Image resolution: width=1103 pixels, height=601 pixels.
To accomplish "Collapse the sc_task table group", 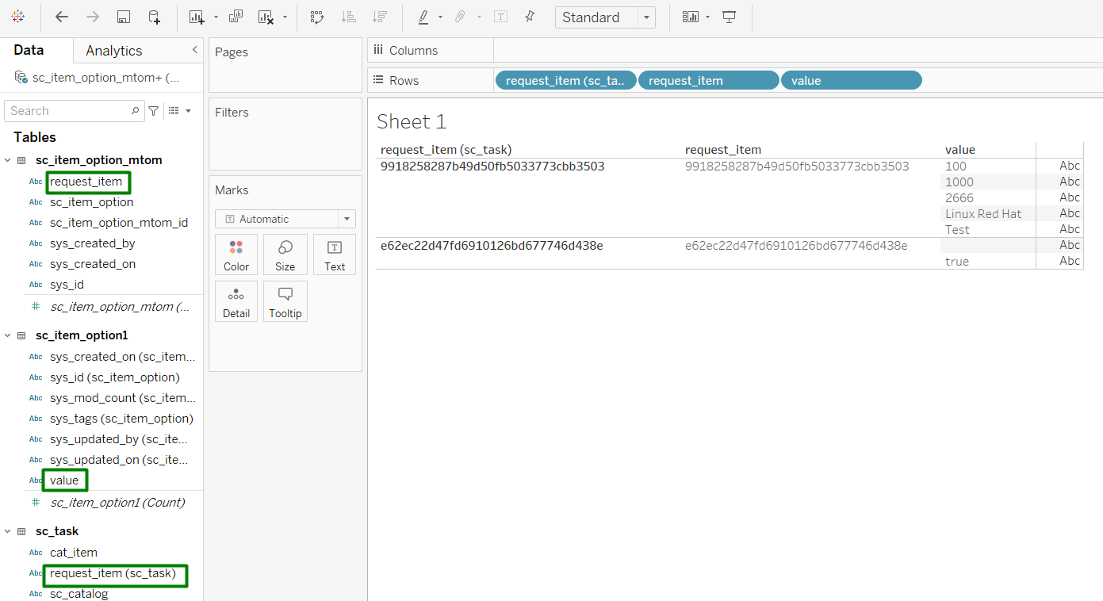I will coord(8,531).
